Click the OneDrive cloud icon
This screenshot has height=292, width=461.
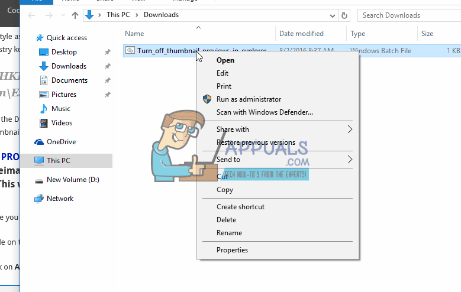pos(39,142)
